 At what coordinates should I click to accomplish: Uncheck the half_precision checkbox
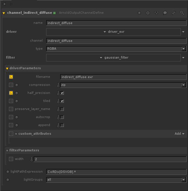pos(62,93)
